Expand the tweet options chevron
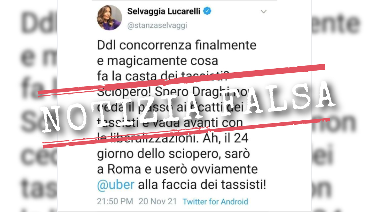Image resolution: width=371 pixels, height=212 pixels. click(264, 12)
